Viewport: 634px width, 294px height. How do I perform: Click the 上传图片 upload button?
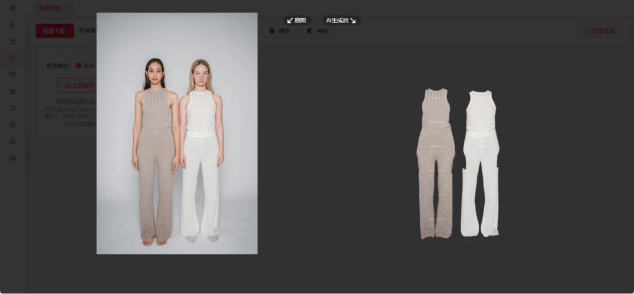77,85
